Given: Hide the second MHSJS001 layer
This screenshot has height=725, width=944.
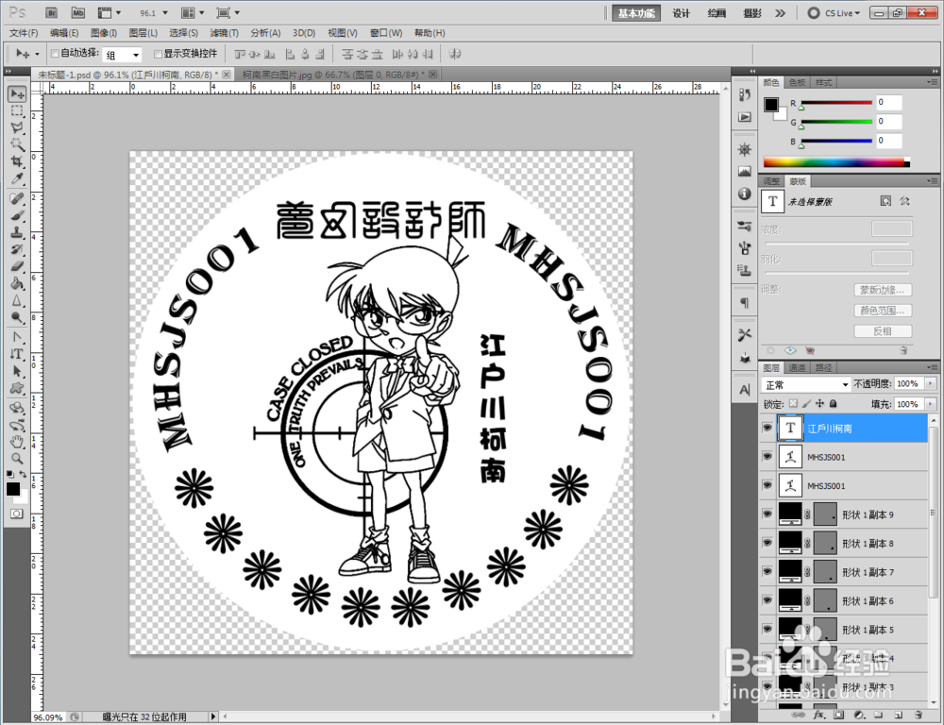Looking at the screenshot, I should click(767, 485).
